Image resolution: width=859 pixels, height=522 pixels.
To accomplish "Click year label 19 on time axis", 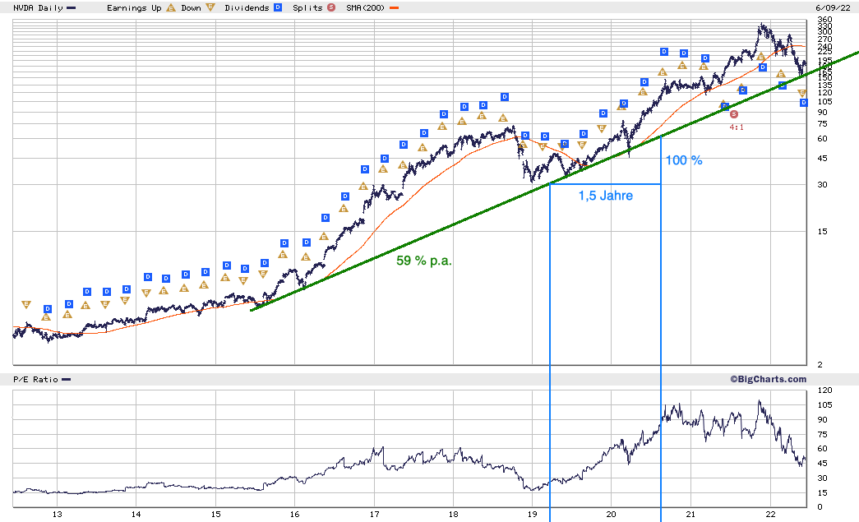I will click(x=532, y=514).
